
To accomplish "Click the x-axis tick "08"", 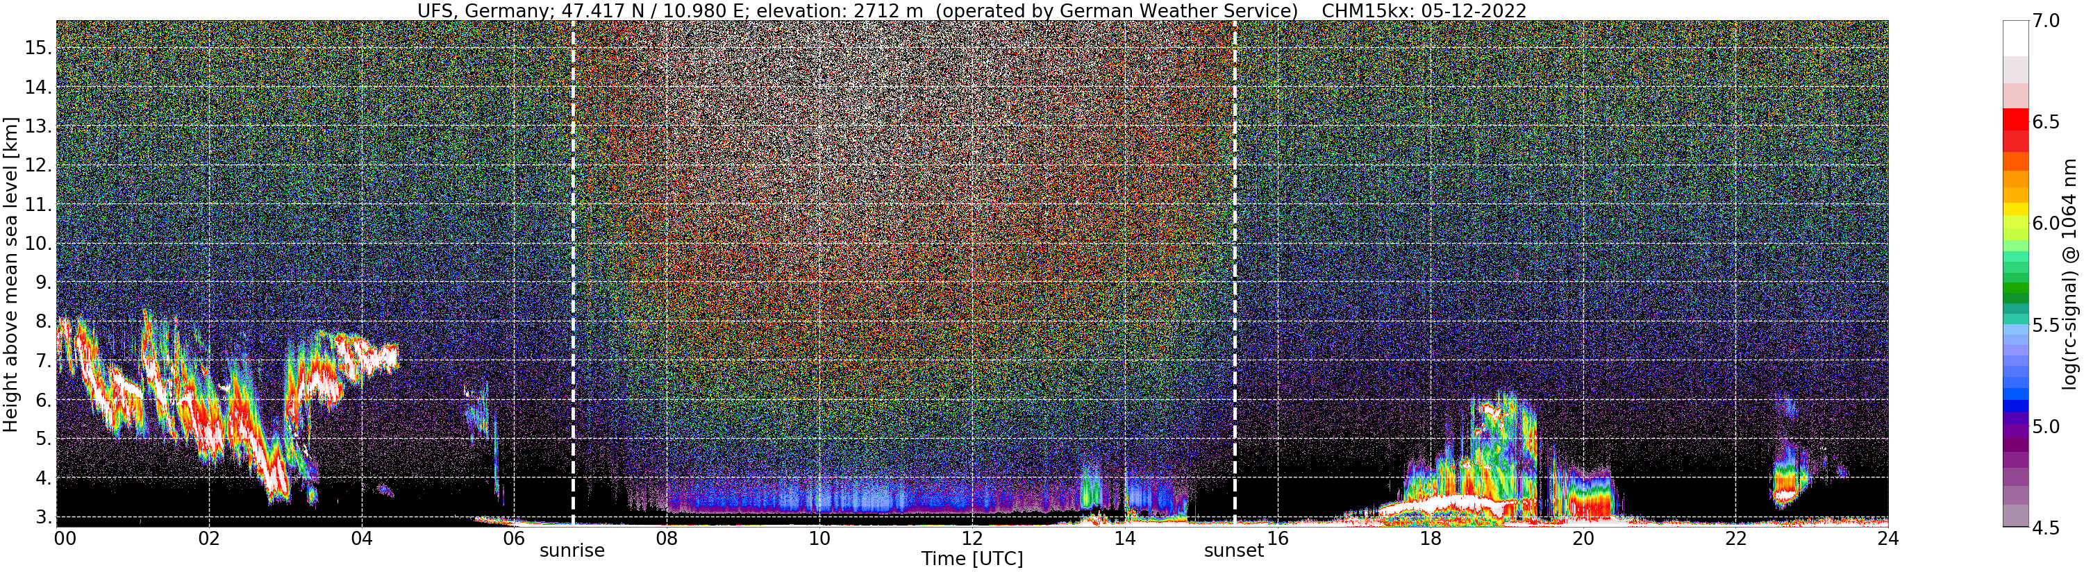I will point(667,539).
